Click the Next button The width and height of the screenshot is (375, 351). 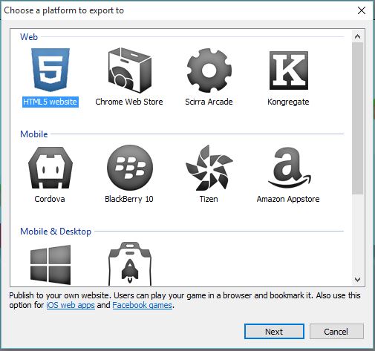[274, 332]
